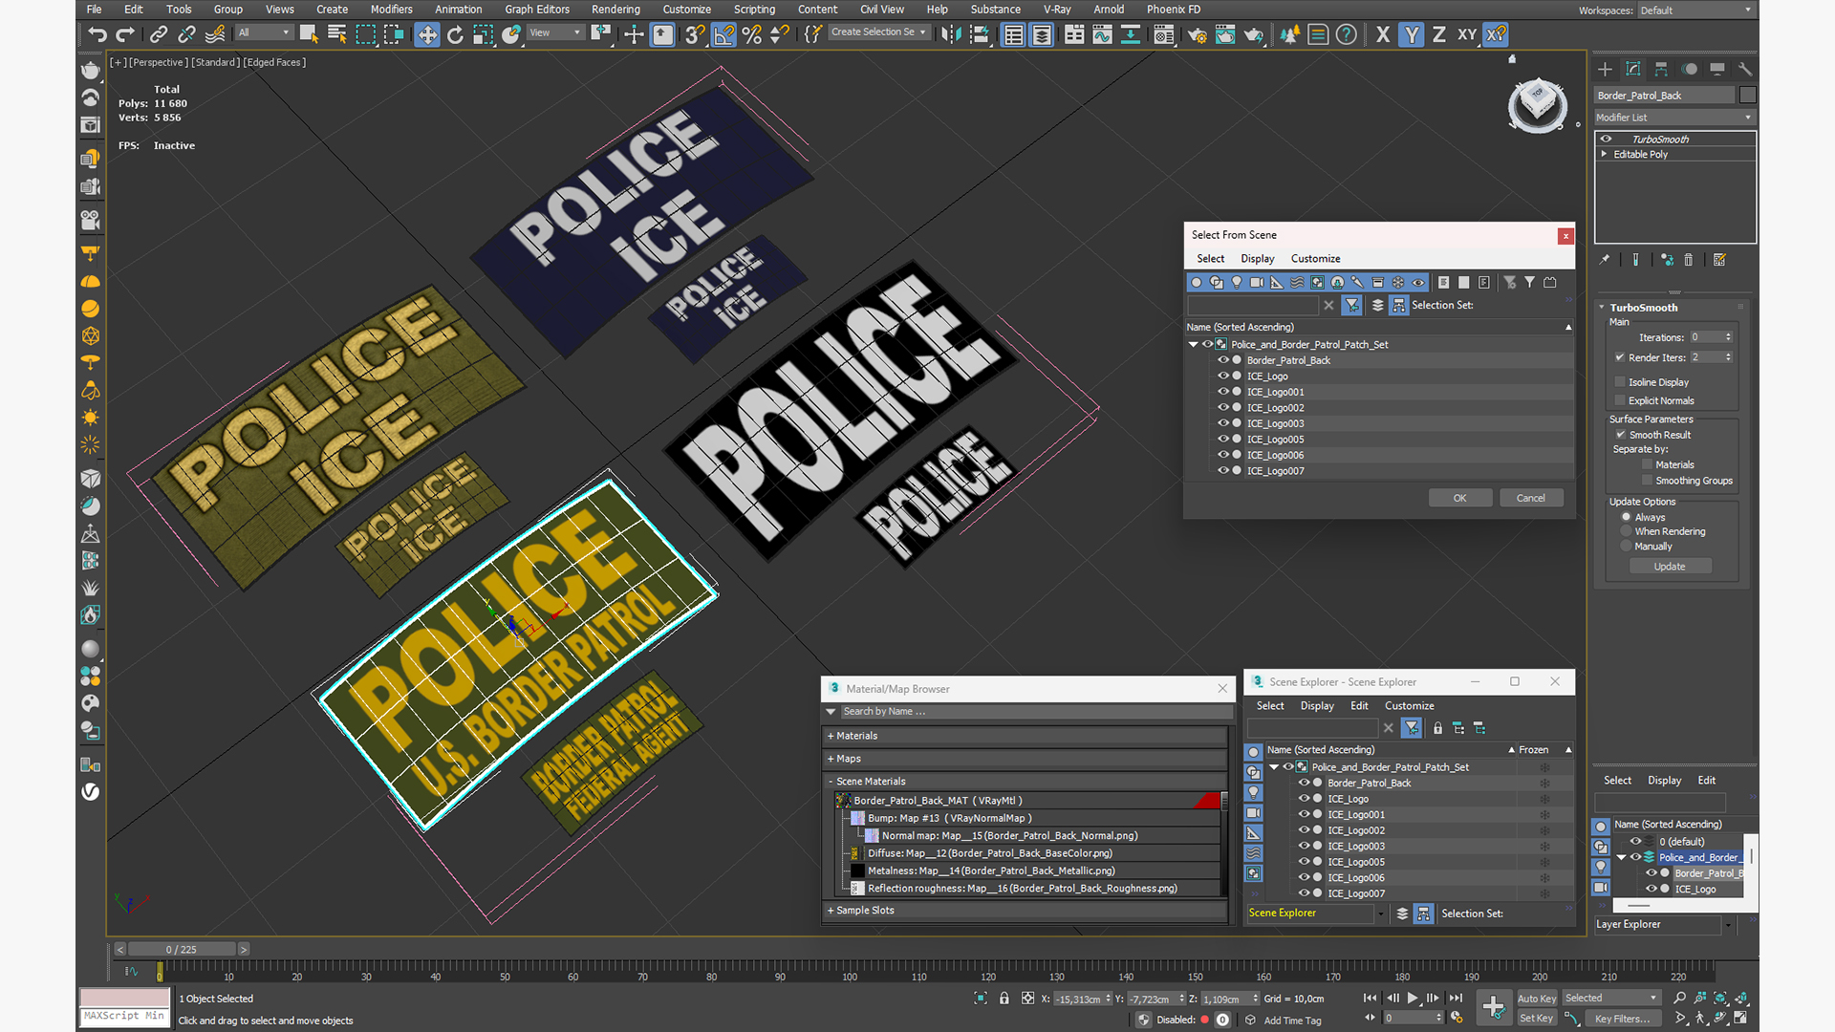Open the Modifier List dropdown
The image size is (1835, 1032).
(1674, 118)
